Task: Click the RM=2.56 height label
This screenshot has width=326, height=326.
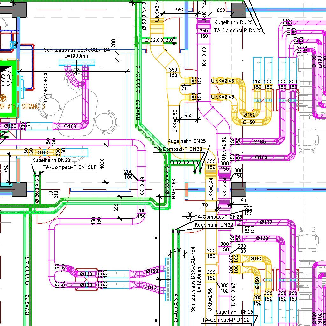Action: coord(174,189)
